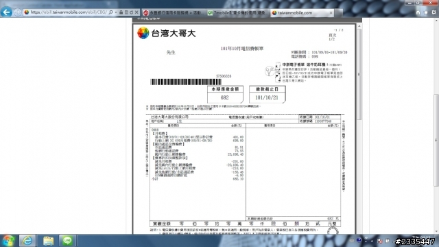439x247 pixels.
Task: Click the due date 101/10/21
Action: tap(267, 97)
